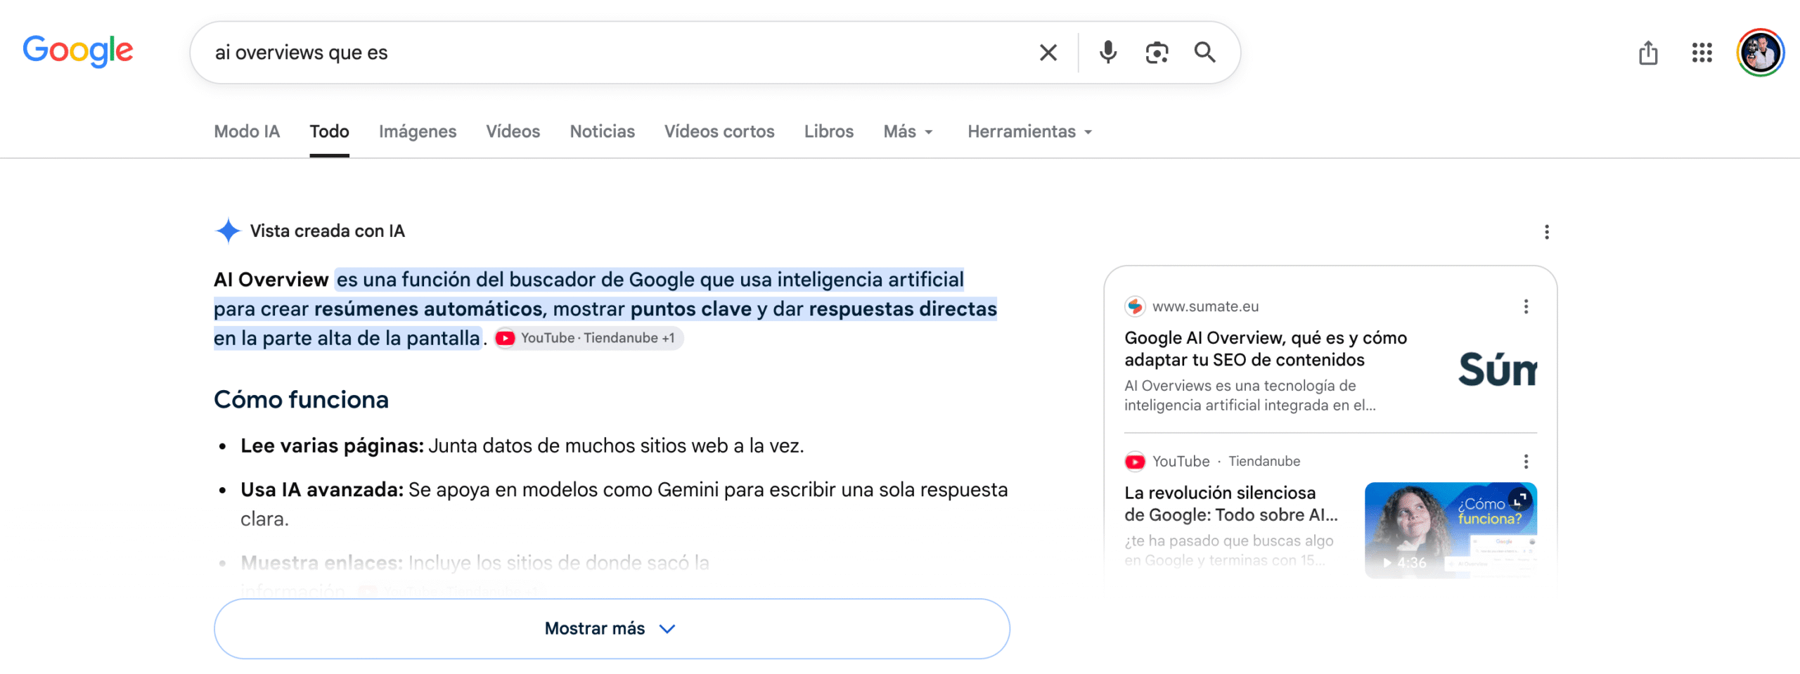Expand the Más dropdown

click(x=908, y=131)
